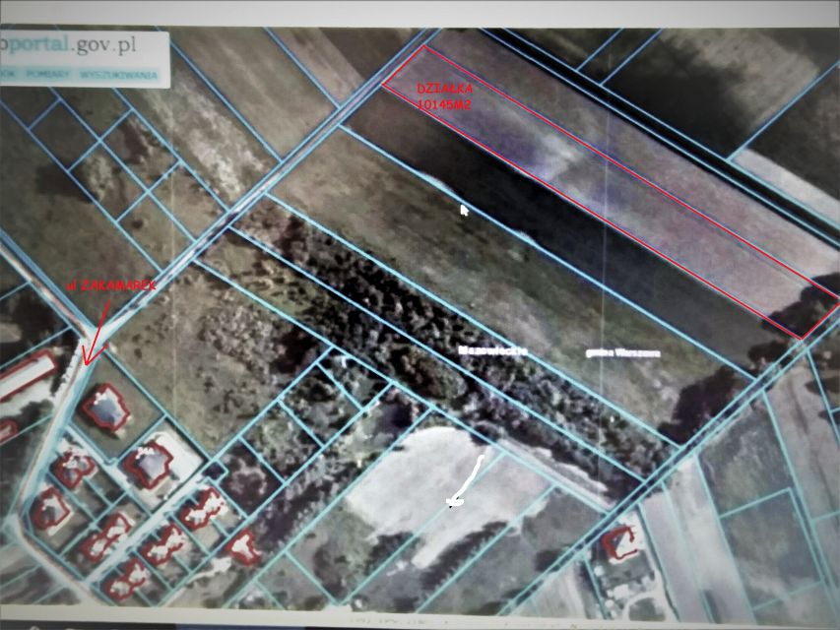Viewport: 840px width, 630px height.
Task: Click the white Mazowieckie map label
Action: [493, 349]
